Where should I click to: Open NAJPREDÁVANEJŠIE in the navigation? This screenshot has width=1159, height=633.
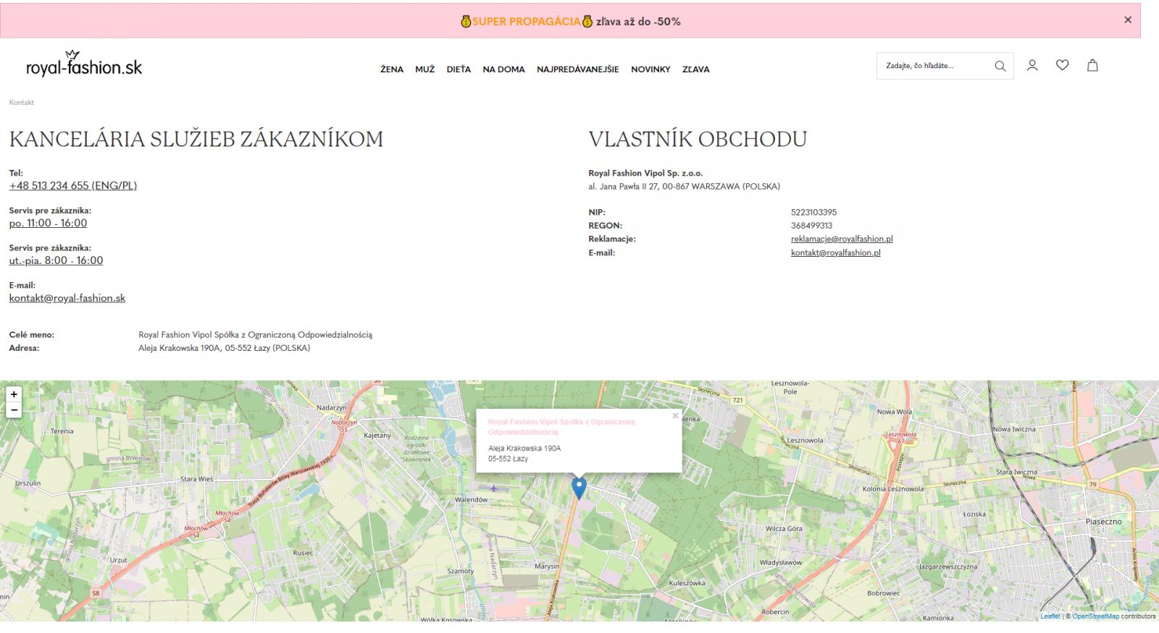tap(577, 69)
